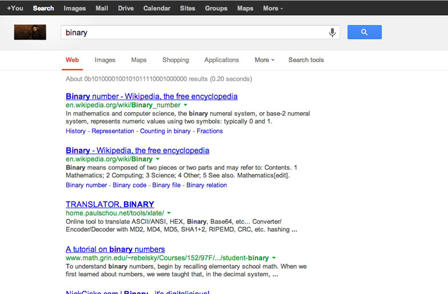Open the Google doodle logo thumbnail
The image size is (448, 294).
[x=30, y=32]
